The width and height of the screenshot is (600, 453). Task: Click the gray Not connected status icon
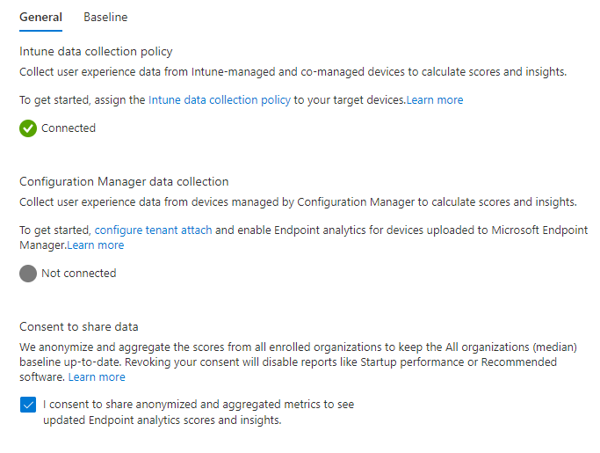(28, 274)
